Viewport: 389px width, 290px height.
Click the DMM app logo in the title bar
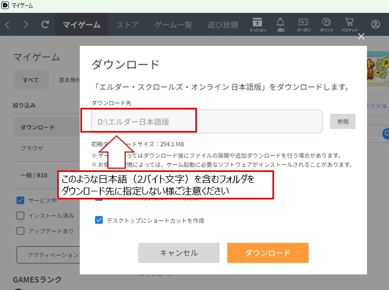[5, 5]
